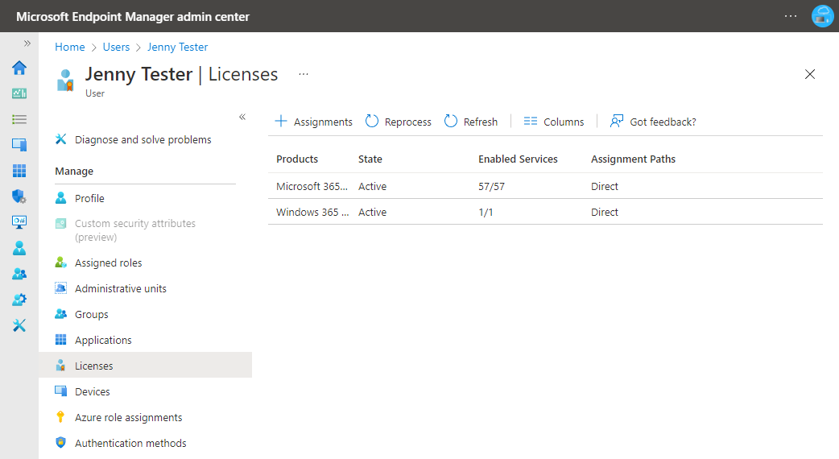Open Groups people icon in left rail
The height and width of the screenshot is (459, 839).
[19, 274]
